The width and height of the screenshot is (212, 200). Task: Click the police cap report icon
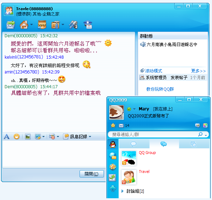(x=88, y=25)
